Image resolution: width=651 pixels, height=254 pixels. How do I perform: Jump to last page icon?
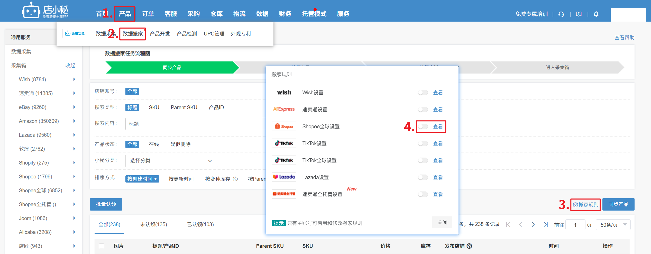(x=546, y=224)
